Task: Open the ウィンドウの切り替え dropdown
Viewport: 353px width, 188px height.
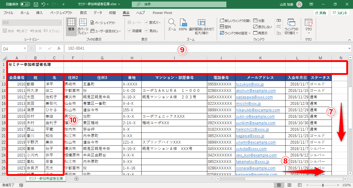Action: 291,27
